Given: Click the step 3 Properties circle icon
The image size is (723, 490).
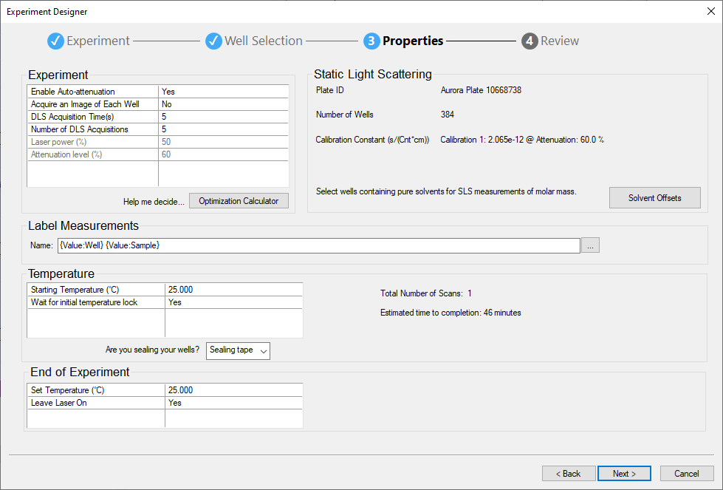Looking at the screenshot, I should [371, 41].
